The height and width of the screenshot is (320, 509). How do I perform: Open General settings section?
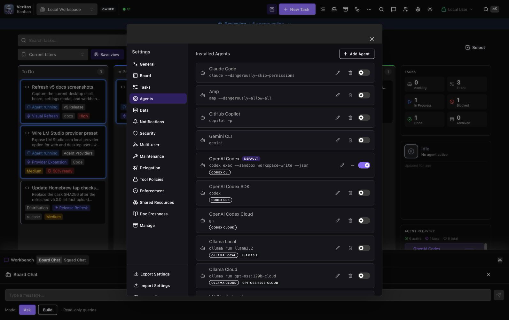click(158, 64)
